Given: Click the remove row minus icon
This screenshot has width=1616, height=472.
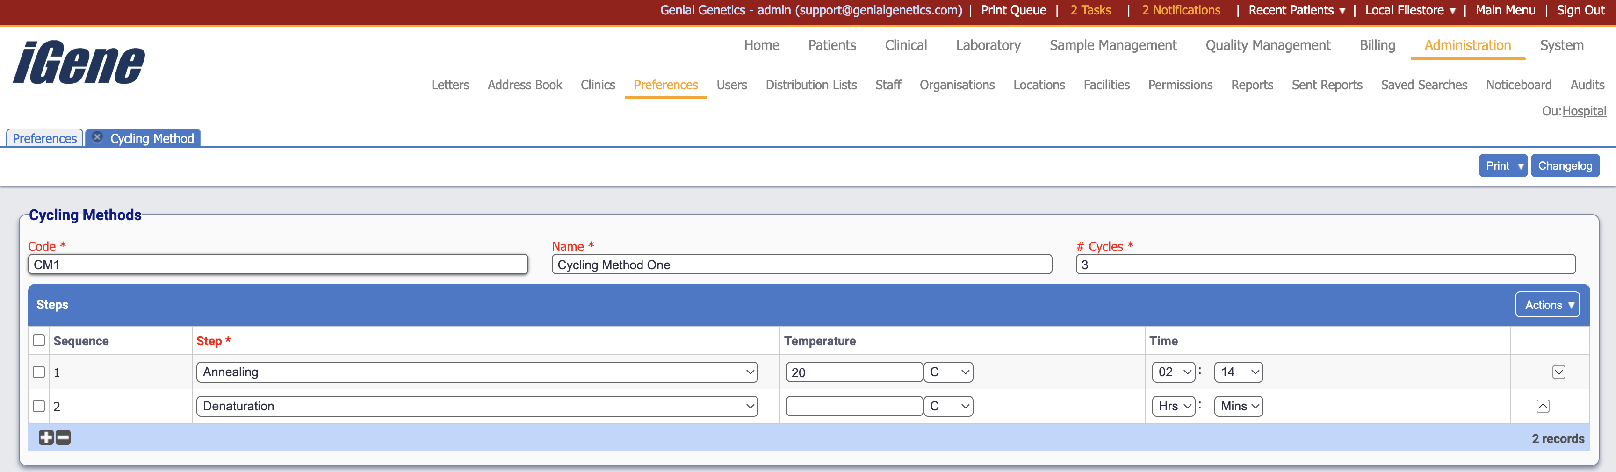Looking at the screenshot, I should coord(64,437).
